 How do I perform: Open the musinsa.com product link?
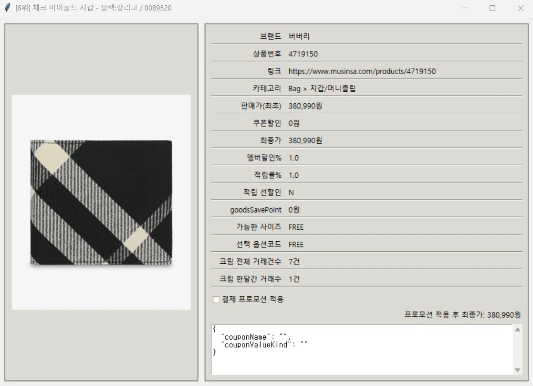[x=362, y=71]
